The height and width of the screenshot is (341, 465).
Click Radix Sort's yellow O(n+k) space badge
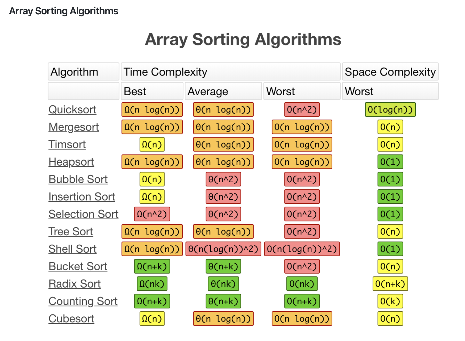pos(390,284)
